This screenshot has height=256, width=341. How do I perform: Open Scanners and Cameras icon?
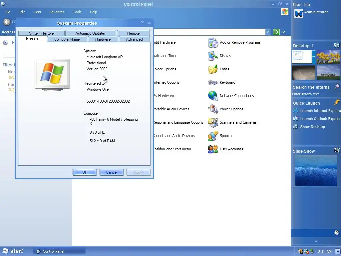click(x=213, y=122)
